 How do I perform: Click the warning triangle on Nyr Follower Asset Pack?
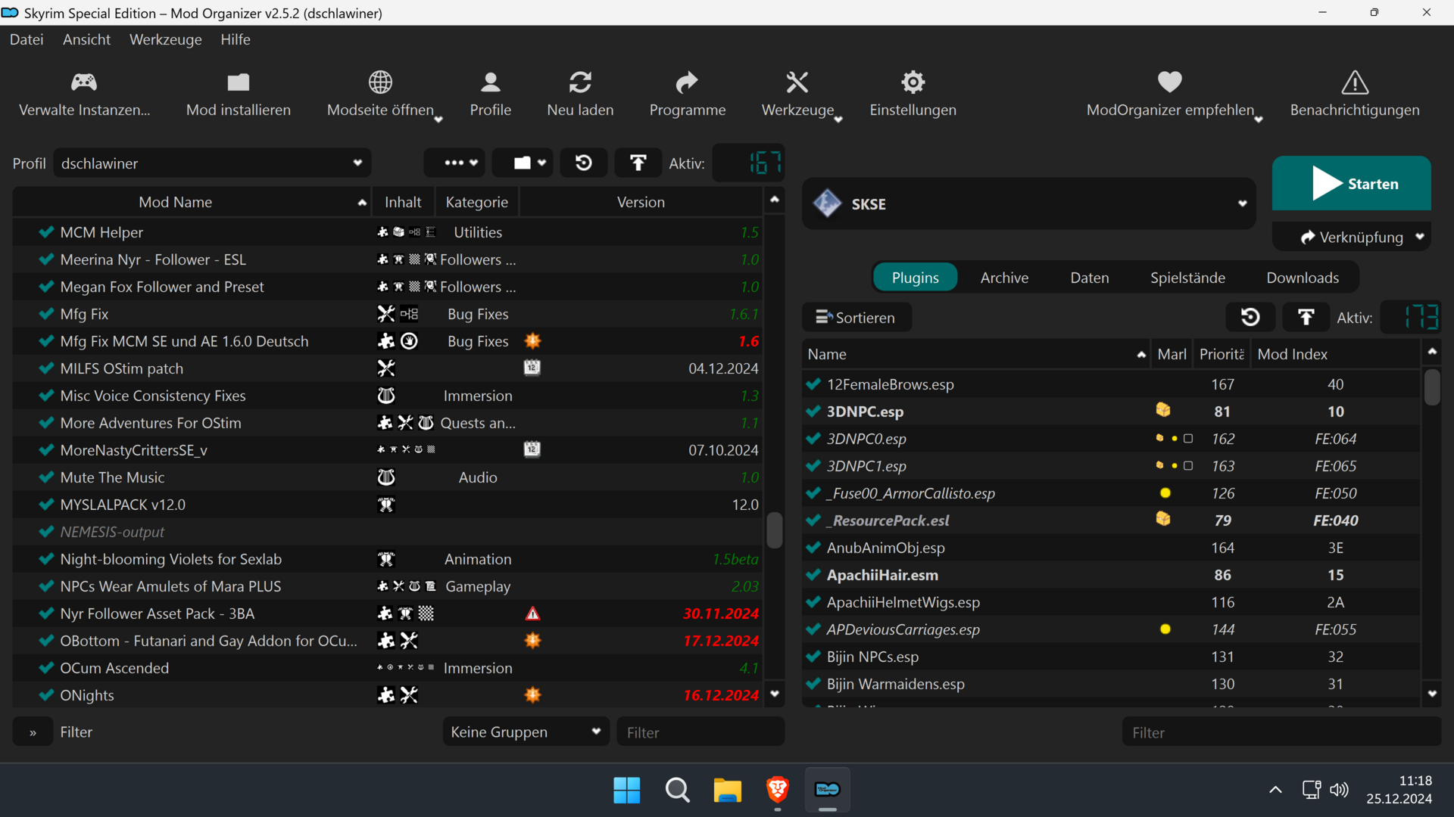533,614
